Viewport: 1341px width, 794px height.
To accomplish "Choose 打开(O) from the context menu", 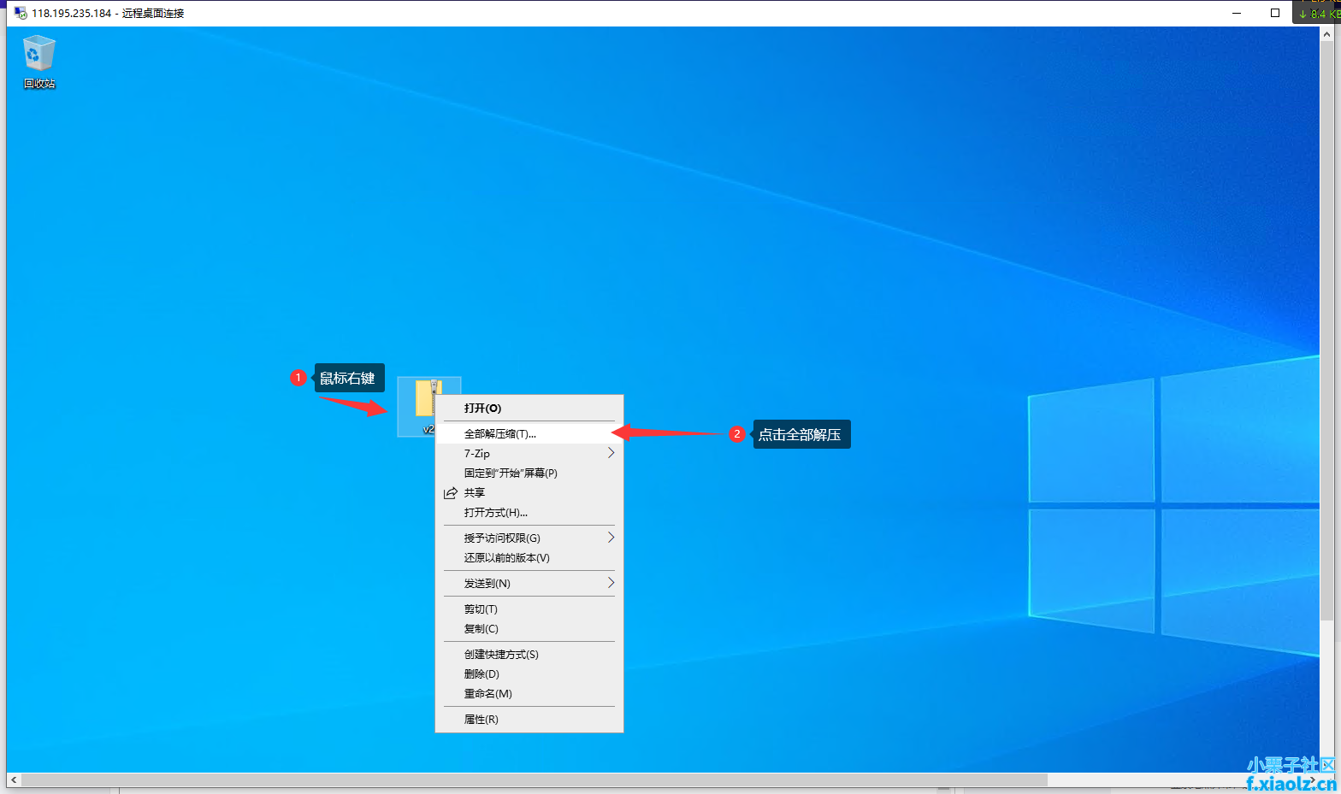I will (x=483, y=409).
